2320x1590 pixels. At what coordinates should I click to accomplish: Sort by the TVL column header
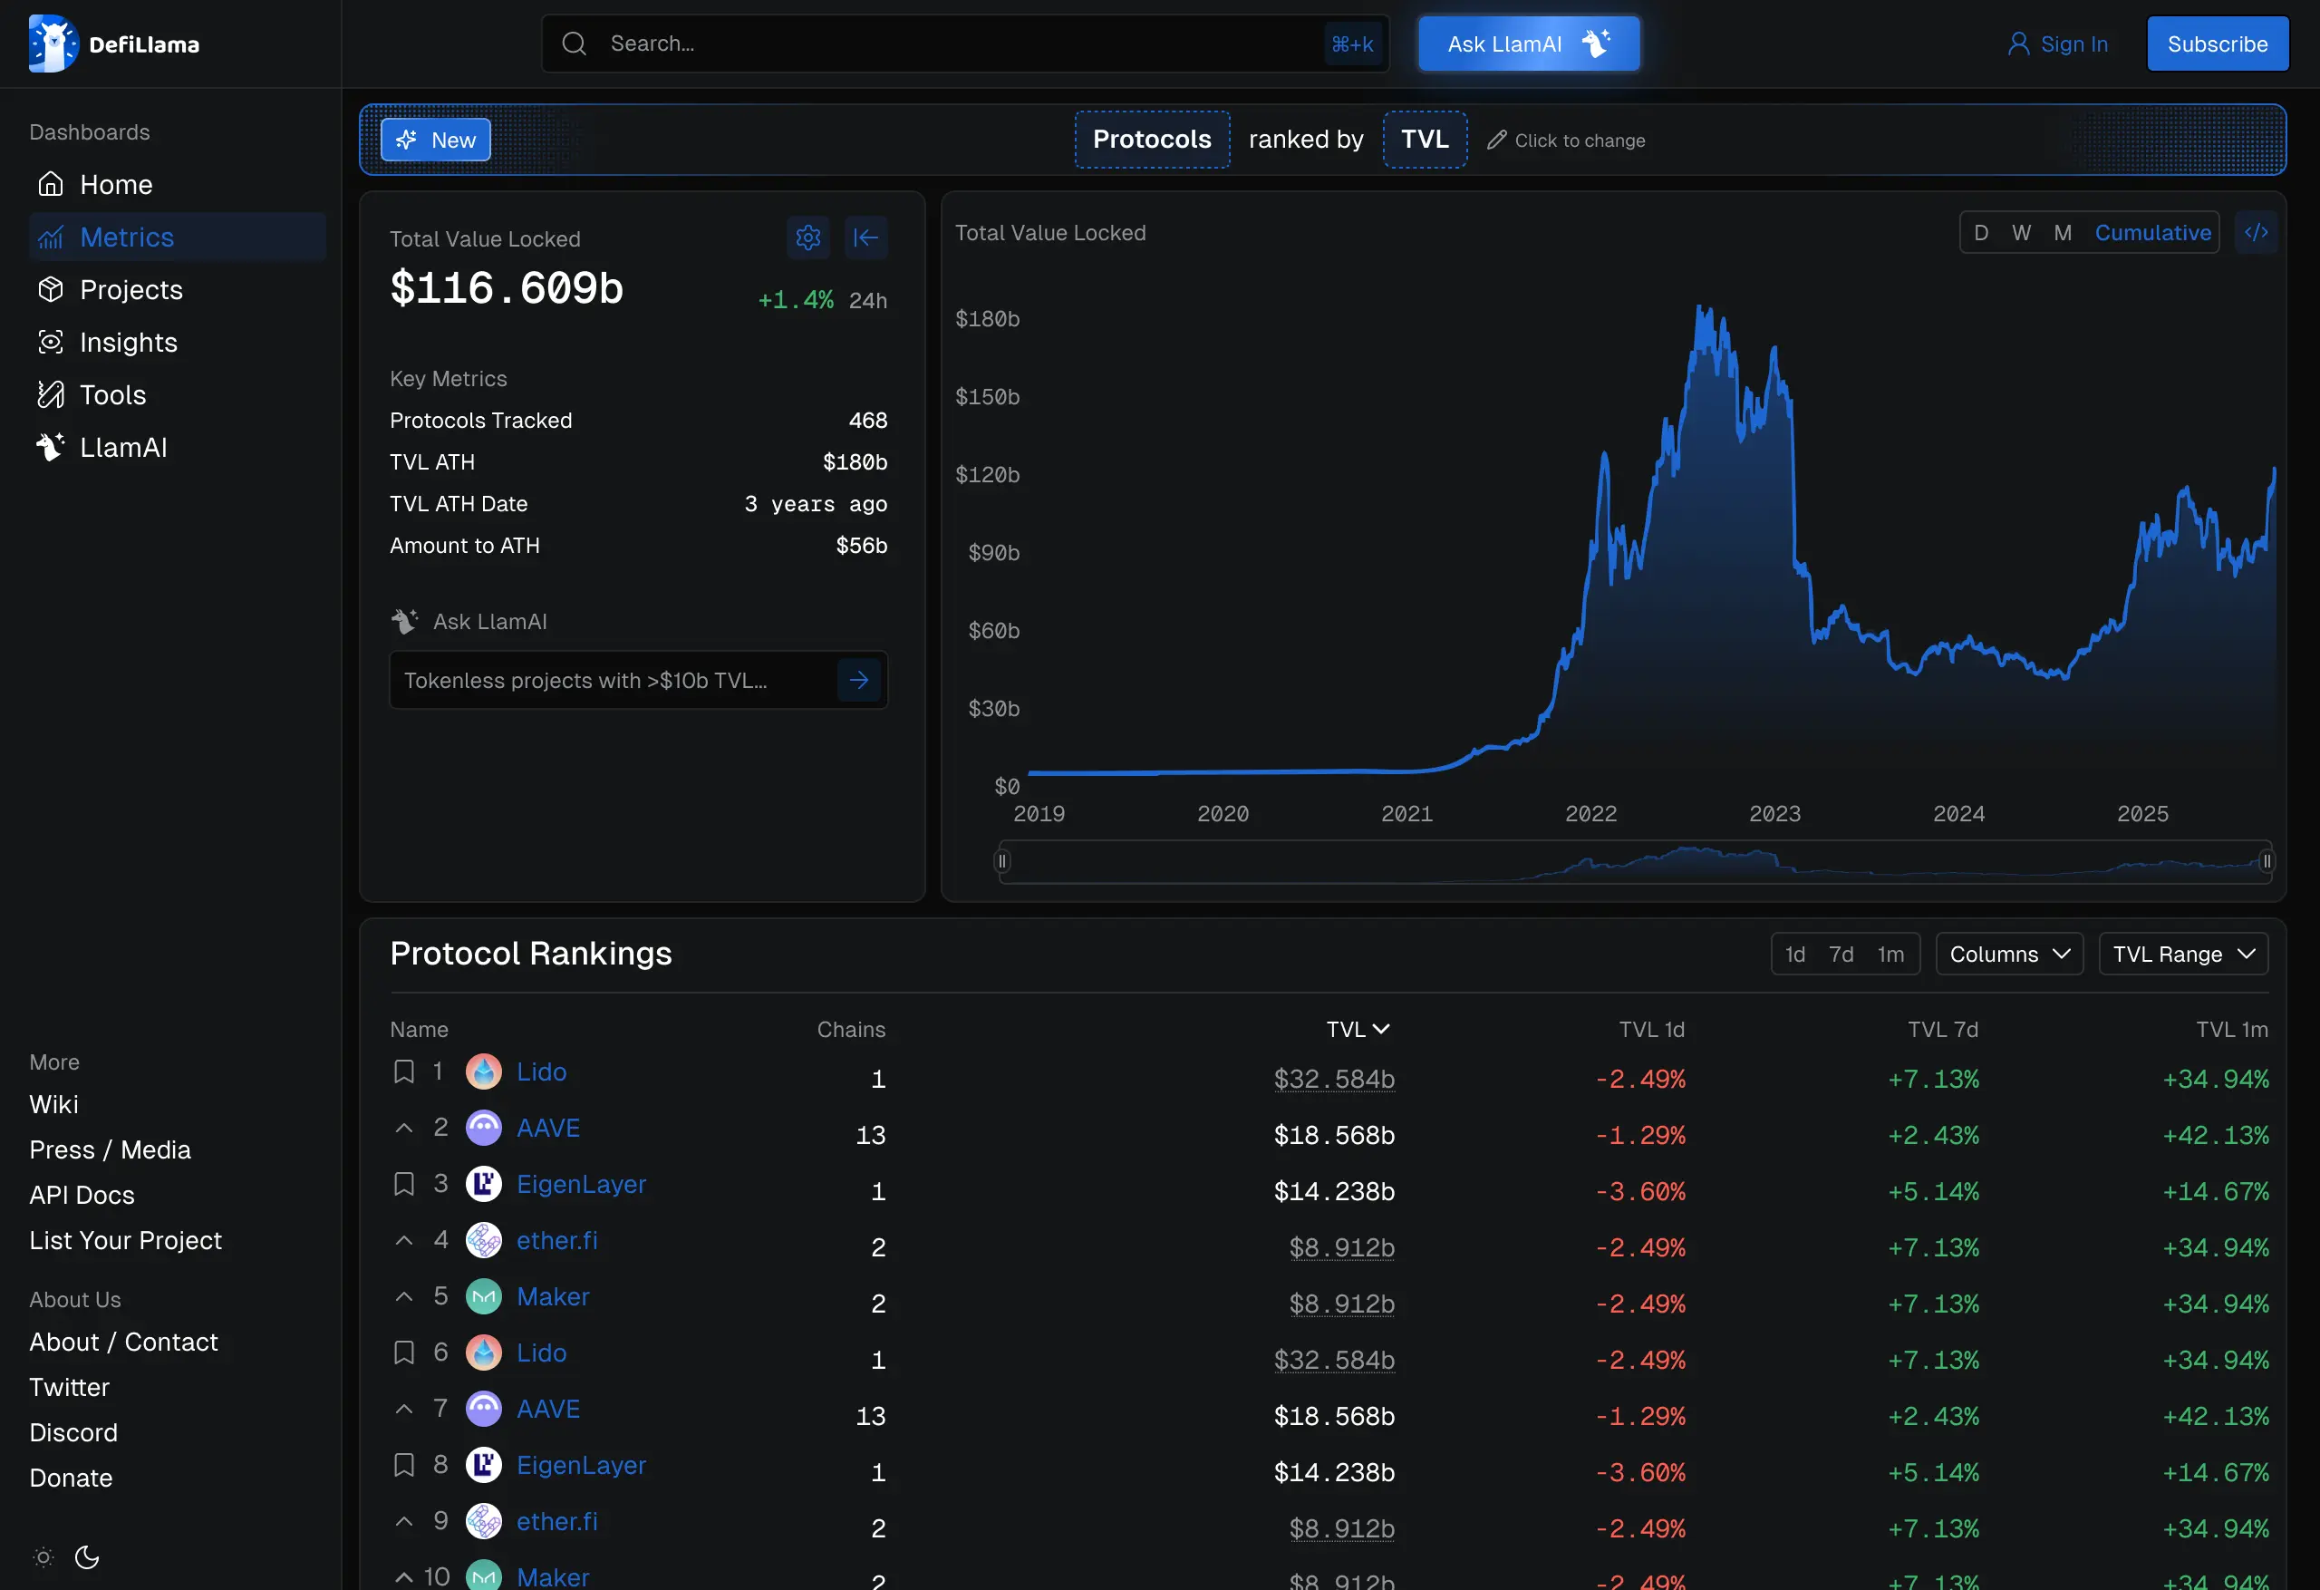click(x=1358, y=1030)
